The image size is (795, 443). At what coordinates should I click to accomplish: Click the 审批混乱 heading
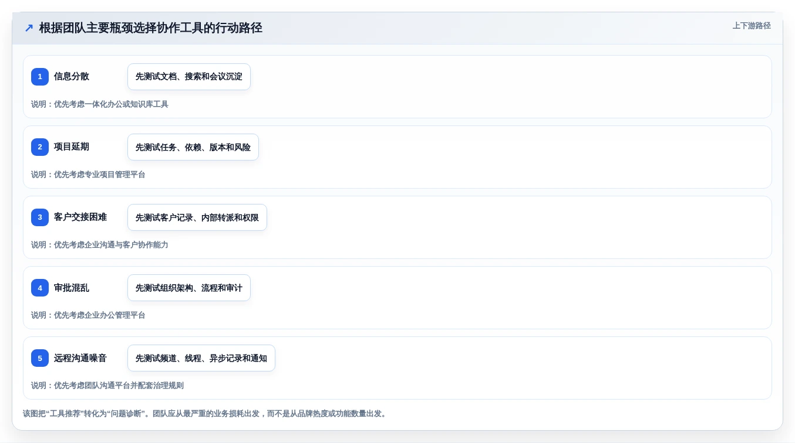pos(72,287)
